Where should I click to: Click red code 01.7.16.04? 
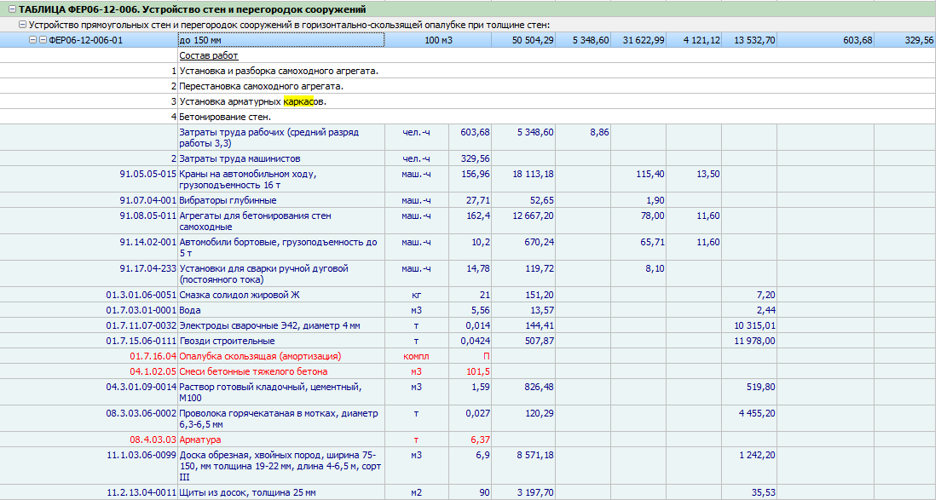[153, 356]
